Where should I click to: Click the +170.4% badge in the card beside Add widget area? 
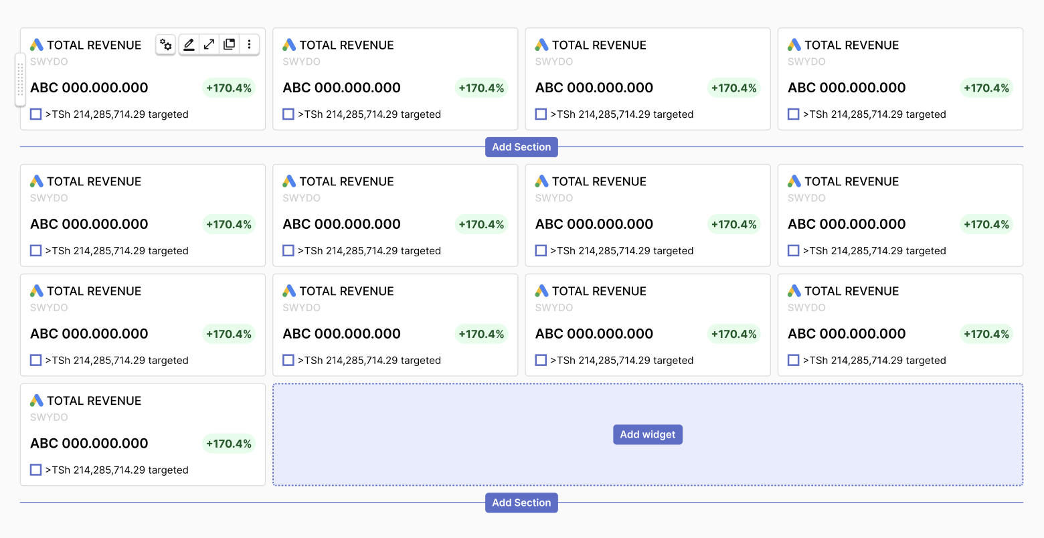point(229,444)
